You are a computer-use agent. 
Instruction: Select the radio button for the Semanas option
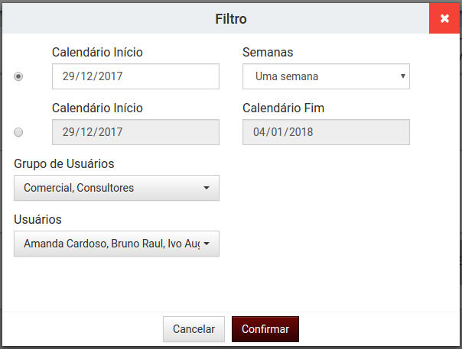(19, 76)
